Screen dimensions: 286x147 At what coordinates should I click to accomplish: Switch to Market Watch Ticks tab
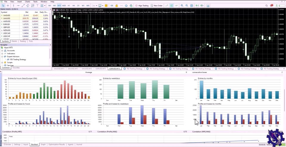pyautogui.click(x=31, y=41)
